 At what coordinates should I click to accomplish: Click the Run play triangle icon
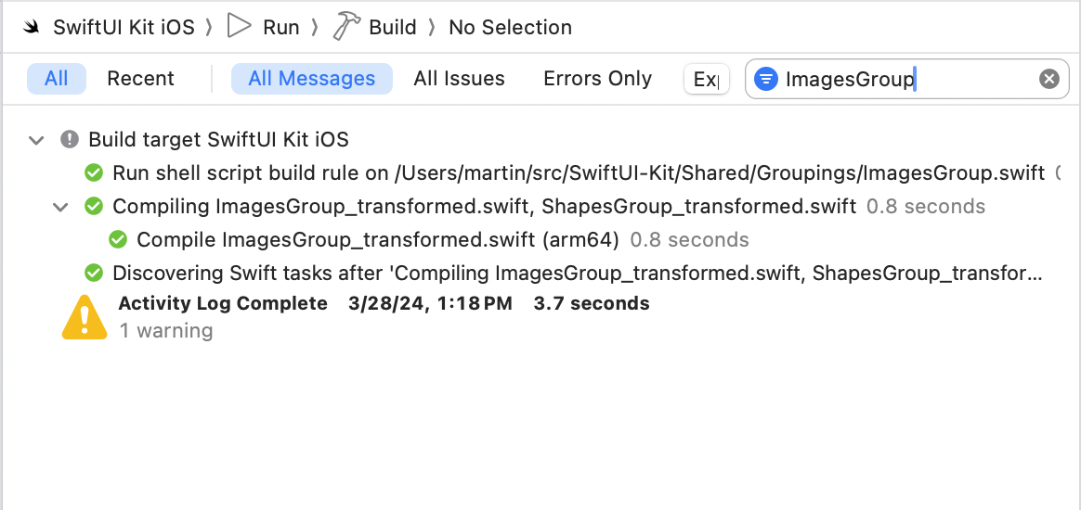click(x=240, y=27)
